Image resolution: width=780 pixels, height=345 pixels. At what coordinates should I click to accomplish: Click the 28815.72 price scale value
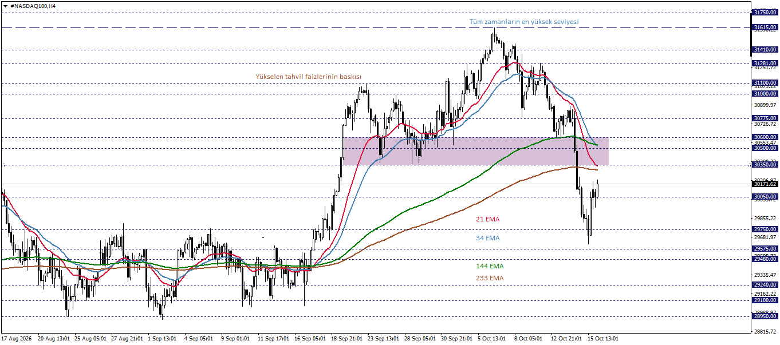tap(765, 332)
